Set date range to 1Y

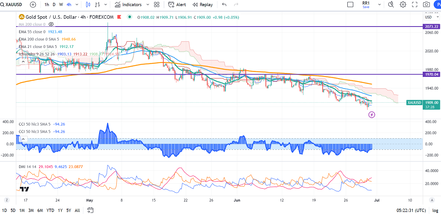[60, 210]
